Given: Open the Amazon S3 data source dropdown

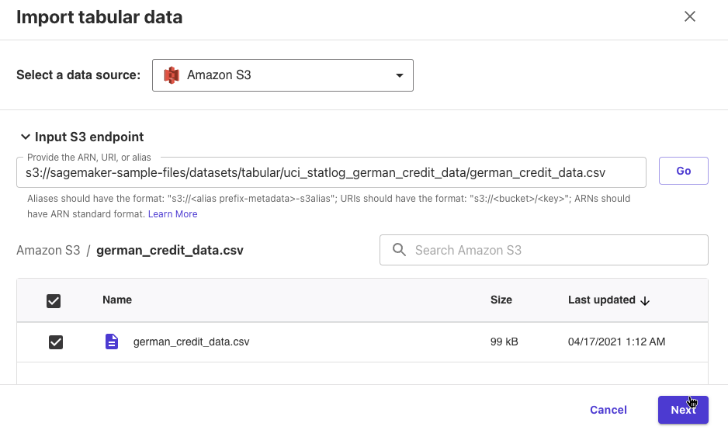Looking at the screenshot, I should [283, 75].
